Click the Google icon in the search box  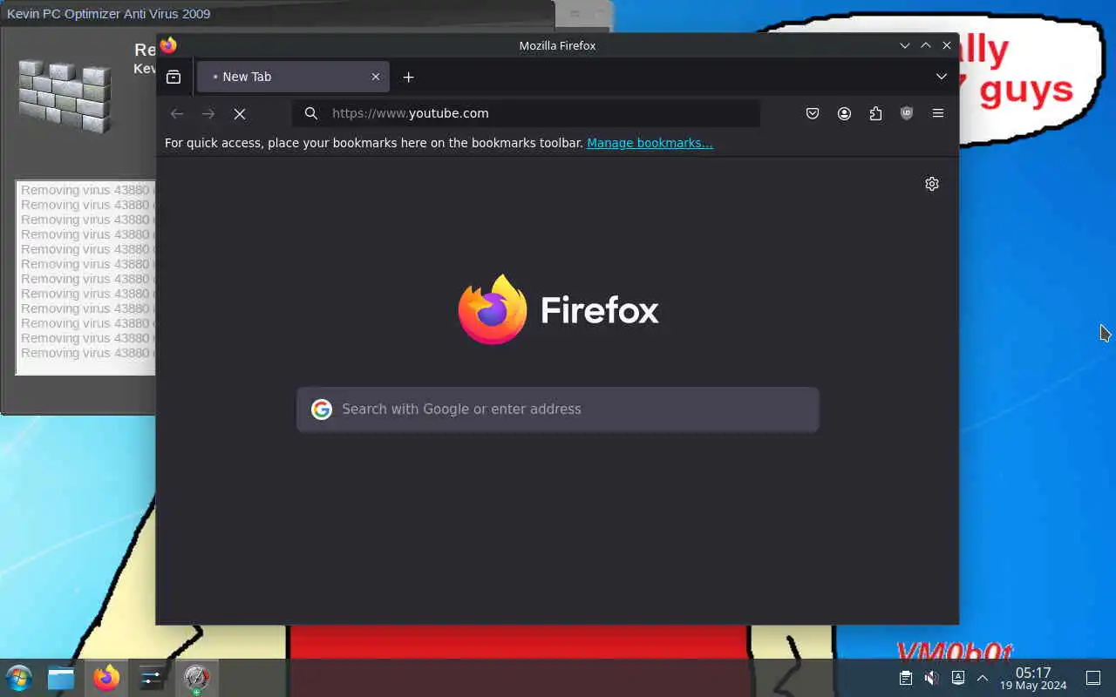coord(322,409)
